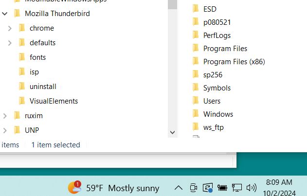Screen dimensions: 307x196
Task: Open the network connection tray icon
Action: (x=237, y=188)
